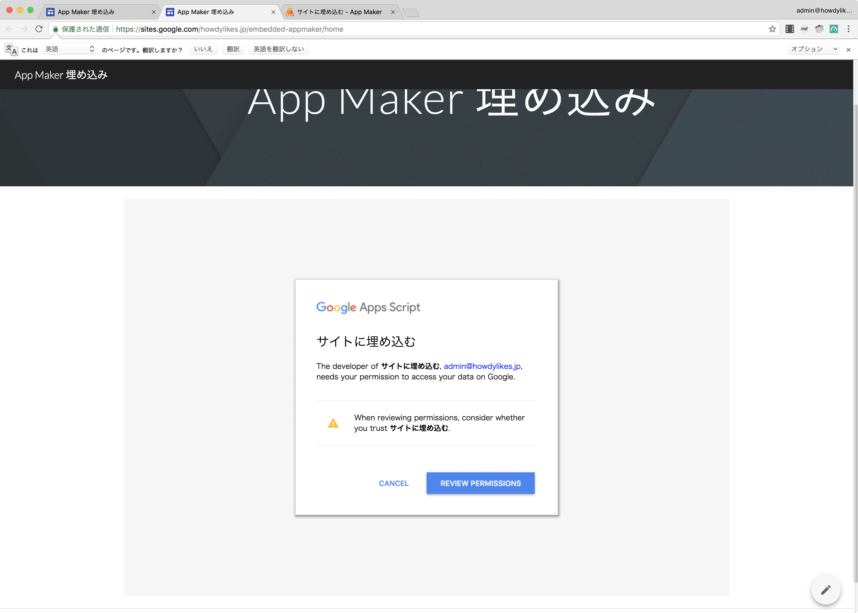Click the browser reload icon
The image size is (858, 613).
tap(39, 29)
